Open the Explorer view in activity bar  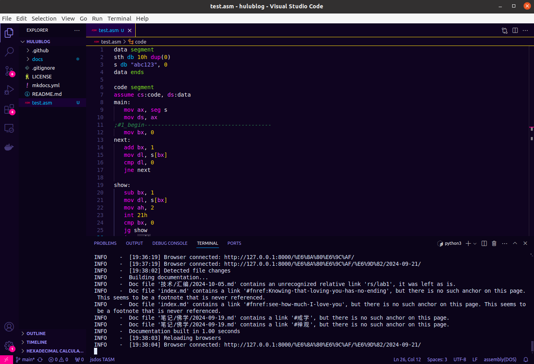tap(9, 33)
